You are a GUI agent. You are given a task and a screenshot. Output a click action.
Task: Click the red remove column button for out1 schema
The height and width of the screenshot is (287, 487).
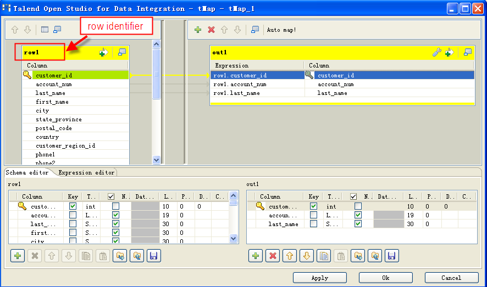click(x=272, y=256)
